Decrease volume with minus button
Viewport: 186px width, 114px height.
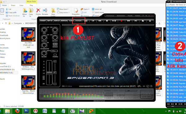pos(55,84)
